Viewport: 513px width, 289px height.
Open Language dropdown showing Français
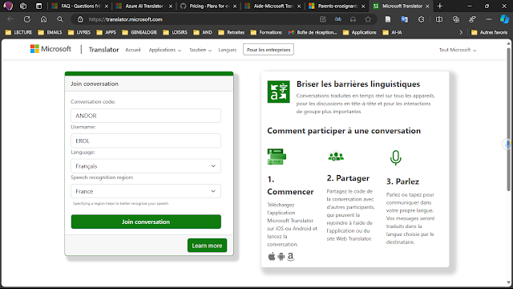coord(146,166)
